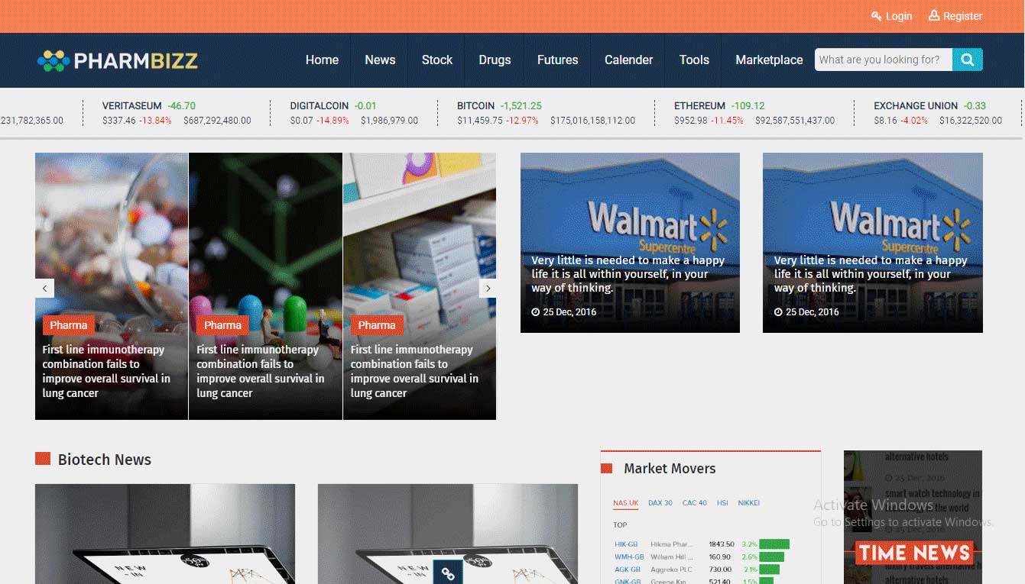Open the AGK-GB stock symbol
The image size is (1025, 584).
click(x=628, y=569)
